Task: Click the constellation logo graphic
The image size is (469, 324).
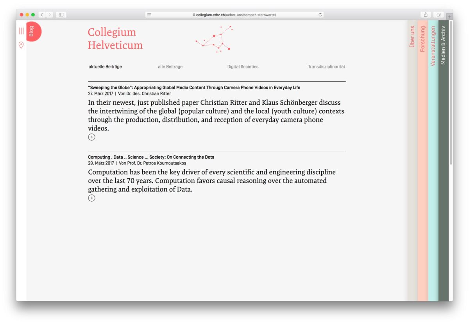Action: point(214,39)
